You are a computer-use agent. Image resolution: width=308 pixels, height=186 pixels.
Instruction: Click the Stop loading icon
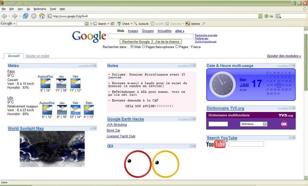tap(34, 16)
